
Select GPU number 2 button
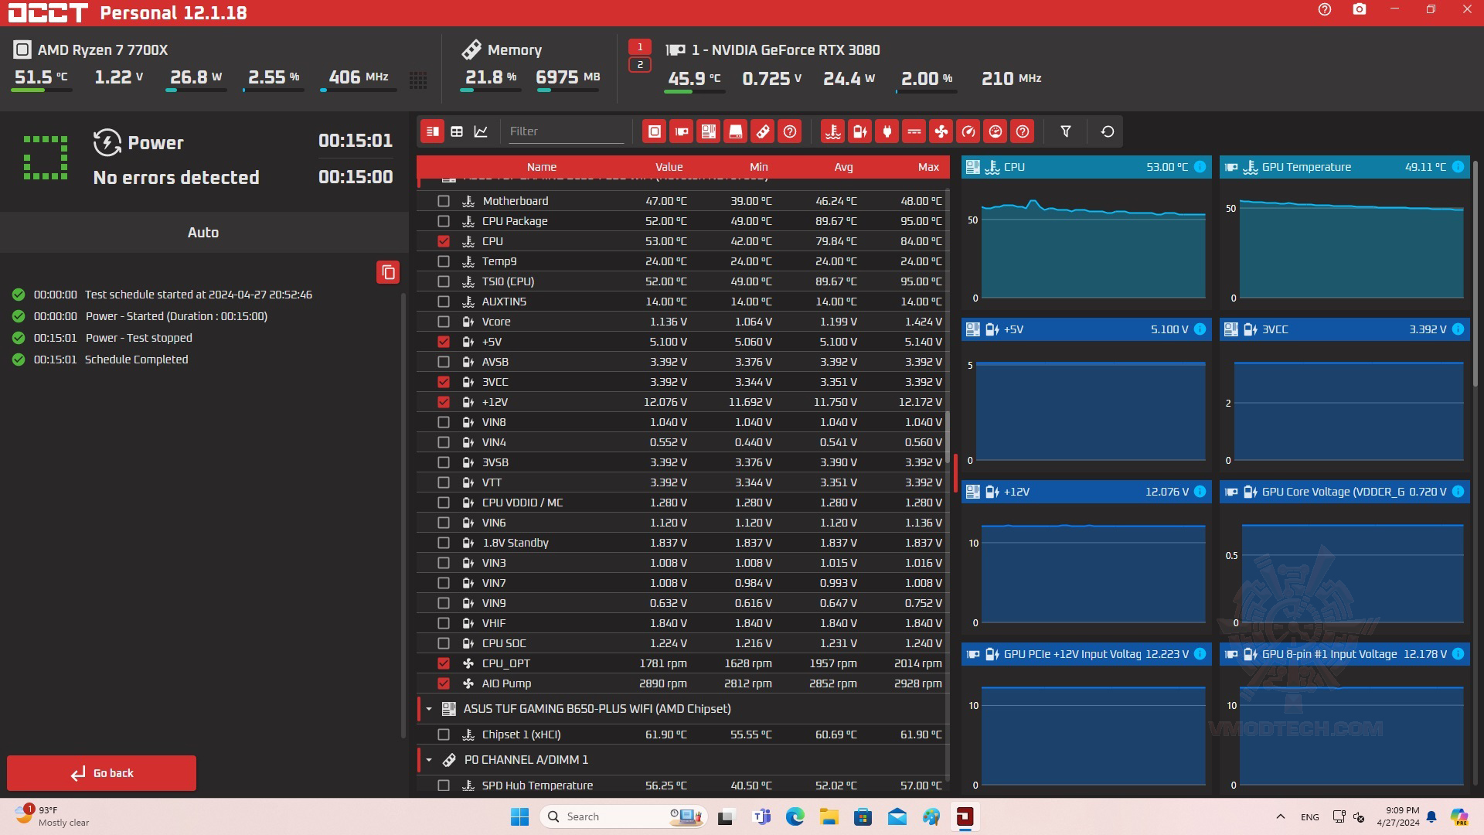click(x=639, y=65)
